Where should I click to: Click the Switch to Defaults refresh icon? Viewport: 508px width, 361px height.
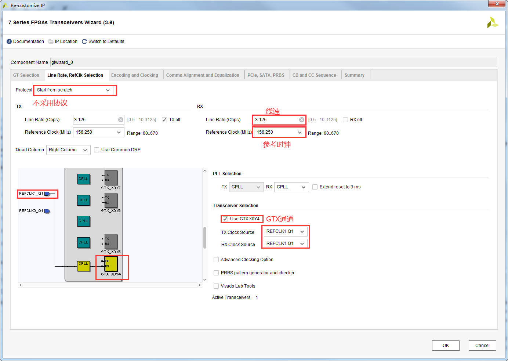[84, 41]
